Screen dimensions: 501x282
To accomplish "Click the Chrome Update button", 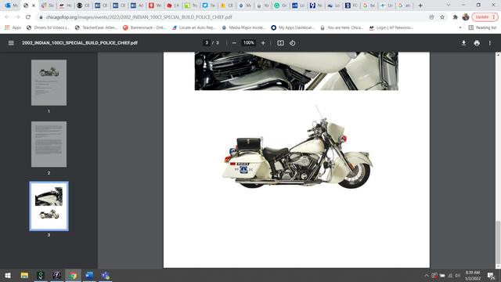I will tap(485, 17).
